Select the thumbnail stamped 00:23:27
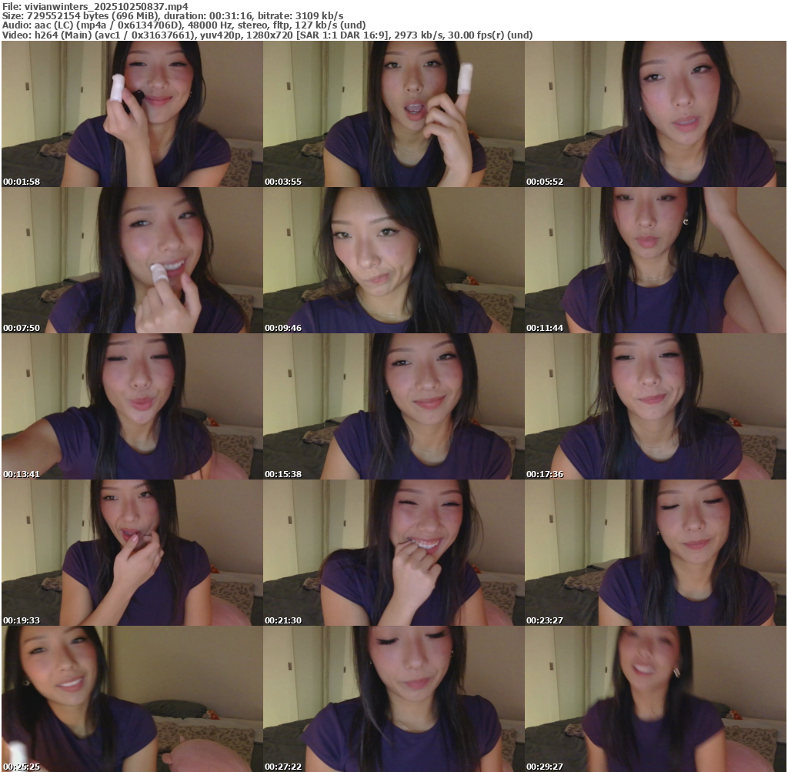 tap(656, 553)
